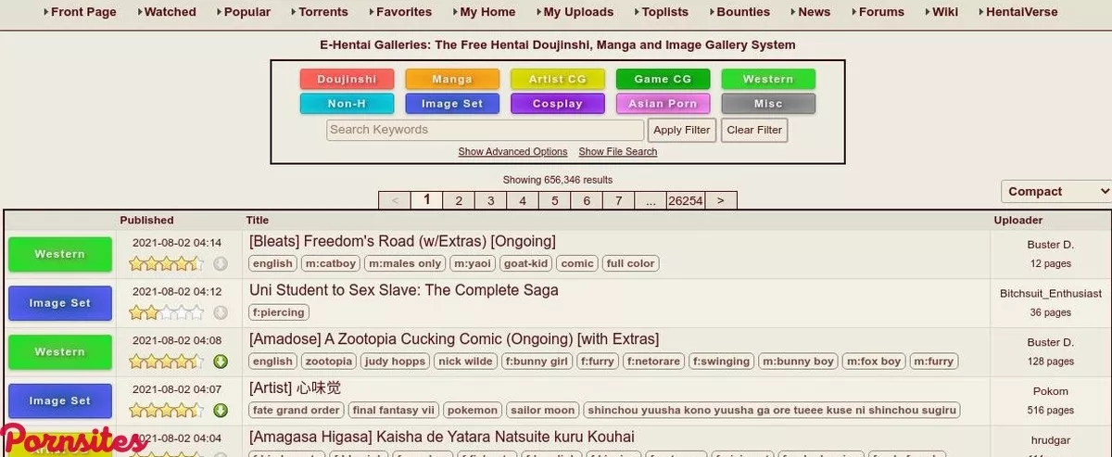
Task: Expand Show File Search
Action: 617,152
